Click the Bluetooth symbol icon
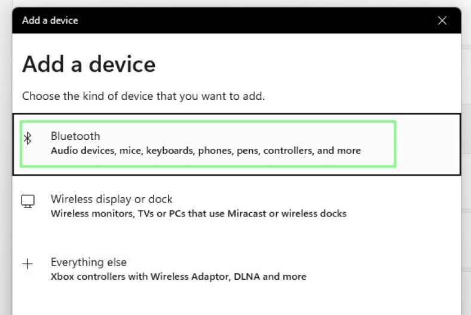The height and width of the screenshot is (315, 471). (27, 139)
